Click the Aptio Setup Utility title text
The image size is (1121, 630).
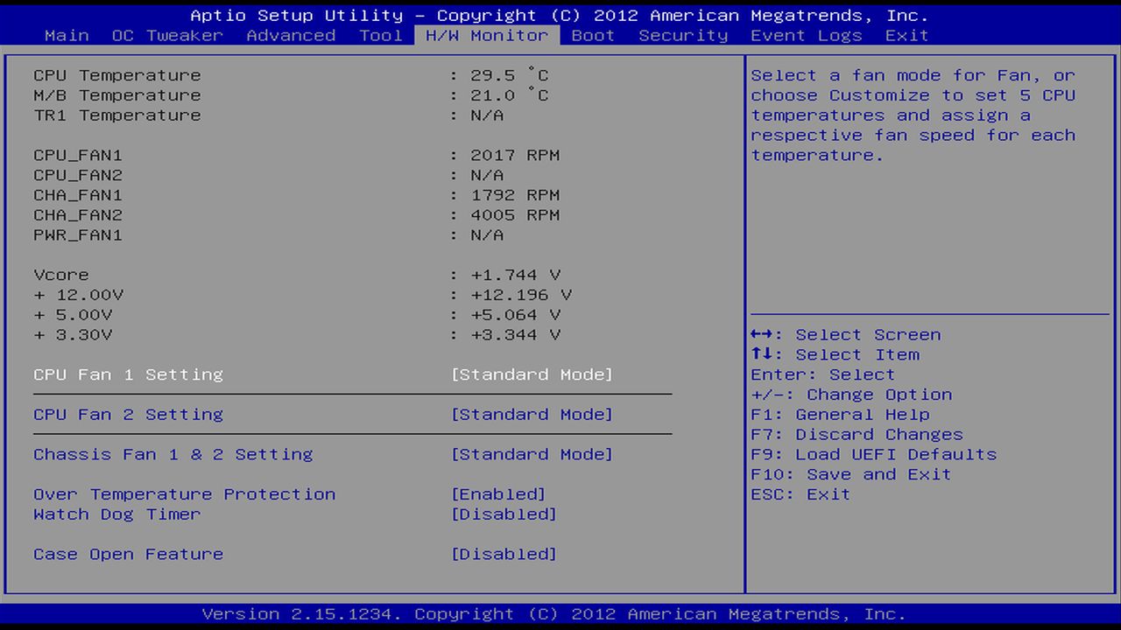[x=559, y=16]
